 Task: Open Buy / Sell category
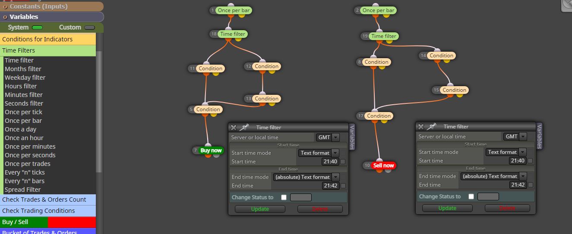pyautogui.click(x=48, y=222)
